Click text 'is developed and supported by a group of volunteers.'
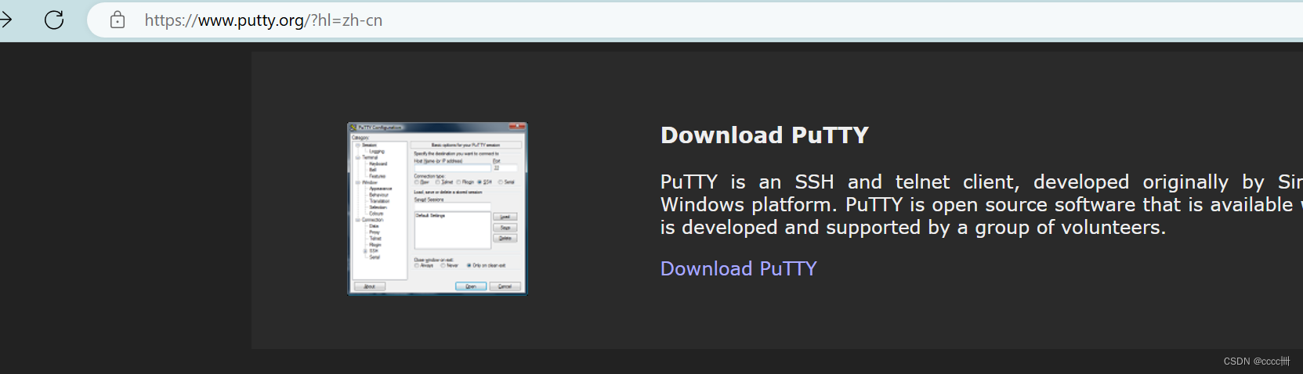 (x=913, y=228)
